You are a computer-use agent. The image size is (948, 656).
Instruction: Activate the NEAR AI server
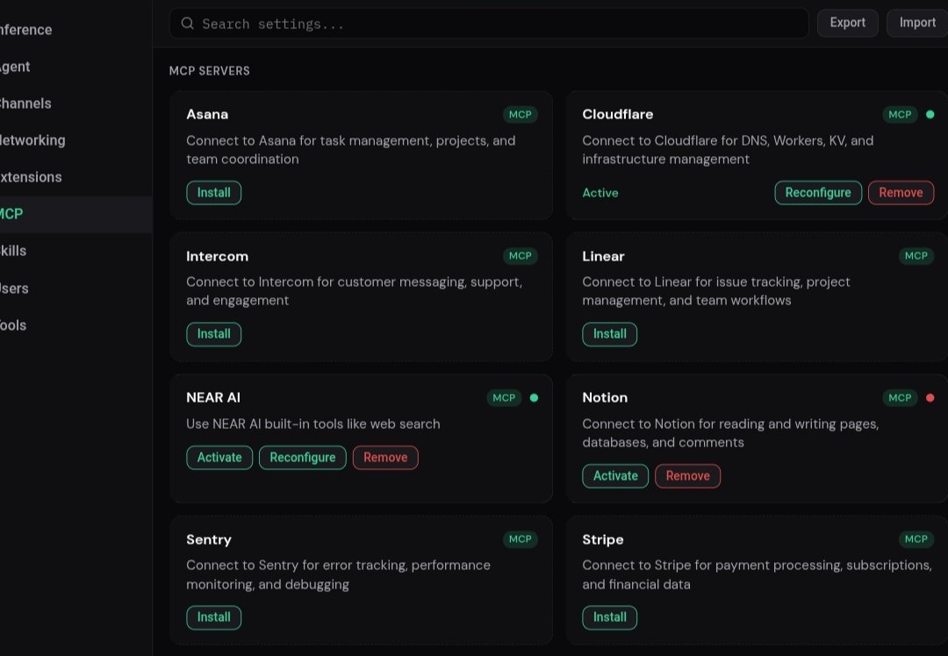(x=219, y=457)
